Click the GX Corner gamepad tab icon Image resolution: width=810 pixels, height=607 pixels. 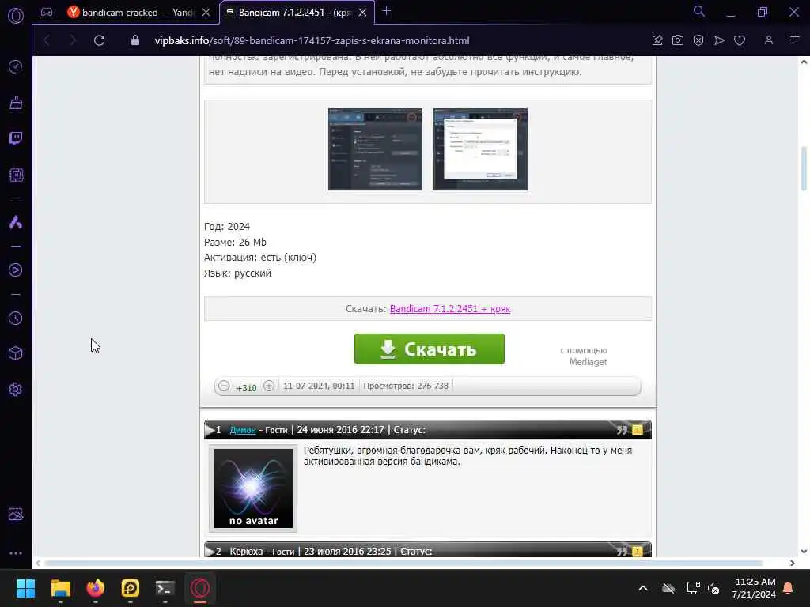pyautogui.click(x=47, y=12)
